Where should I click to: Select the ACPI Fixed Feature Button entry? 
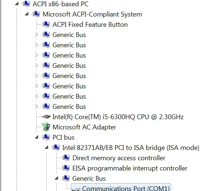pos(90,25)
